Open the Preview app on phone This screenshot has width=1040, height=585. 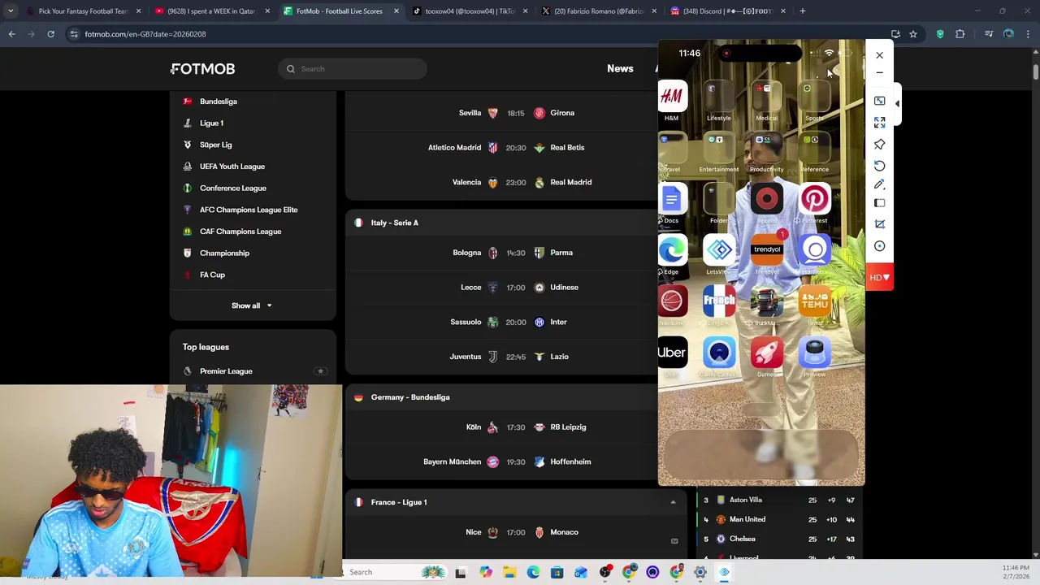pyautogui.click(x=814, y=353)
